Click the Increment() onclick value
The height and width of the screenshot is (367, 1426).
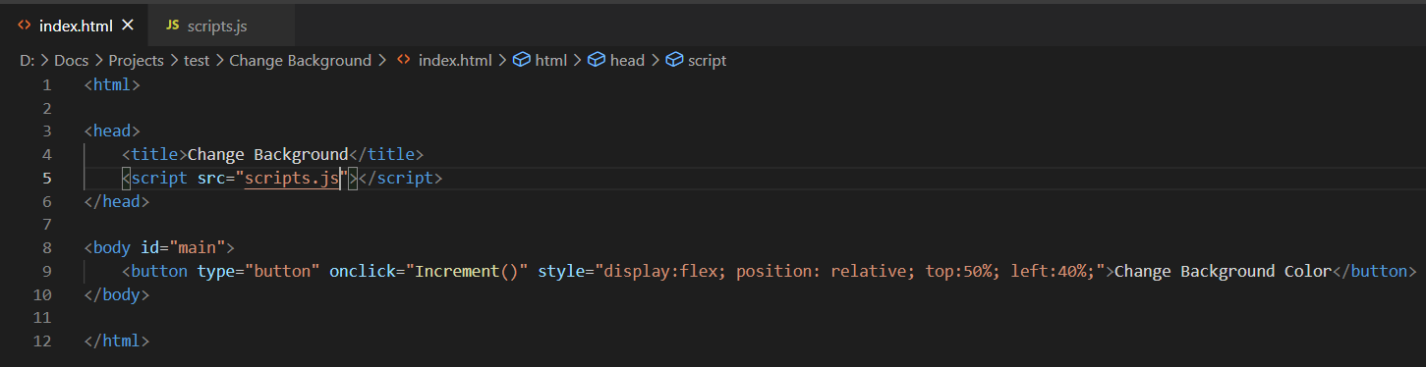pos(471,272)
